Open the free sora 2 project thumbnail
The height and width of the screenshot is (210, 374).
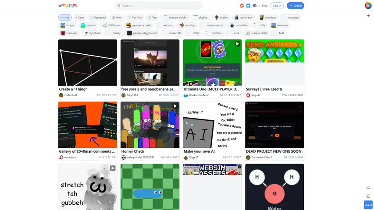pyautogui.click(x=150, y=63)
